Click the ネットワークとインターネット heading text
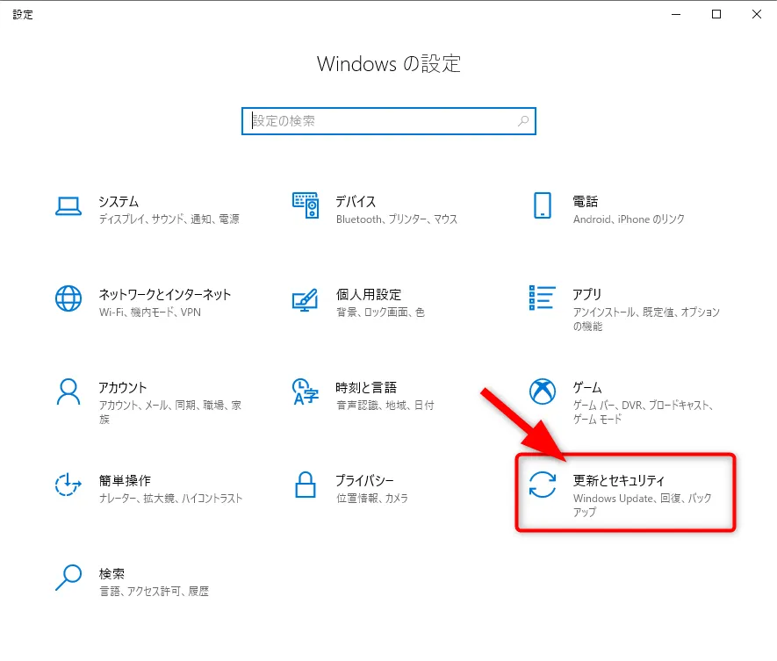777x661 pixels. (165, 294)
